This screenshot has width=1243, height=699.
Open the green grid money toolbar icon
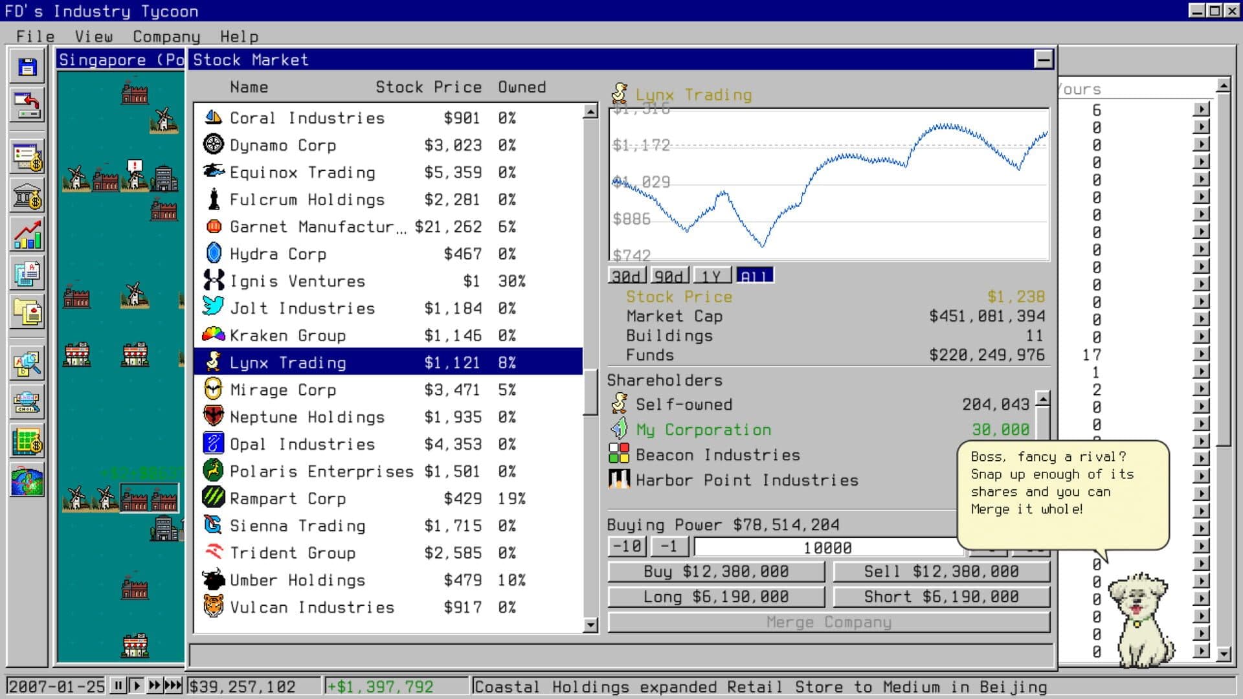coord(27,441)
